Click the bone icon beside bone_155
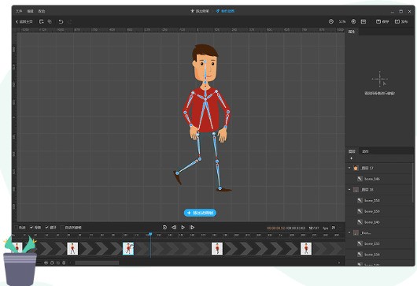Image resolution: width=417 pixels, height=286 pixels. tap(360, 243)
